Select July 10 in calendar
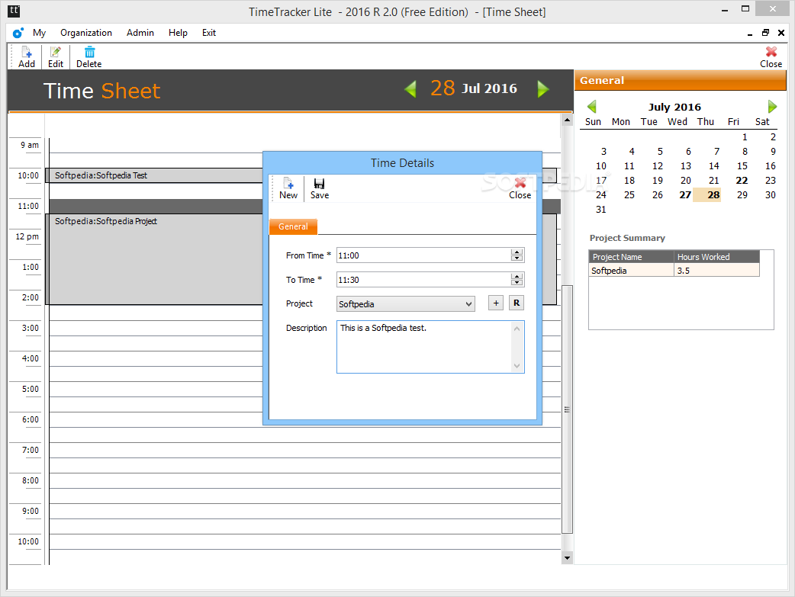Viewport: 795px width, 597px height. (x=600, y=165)
